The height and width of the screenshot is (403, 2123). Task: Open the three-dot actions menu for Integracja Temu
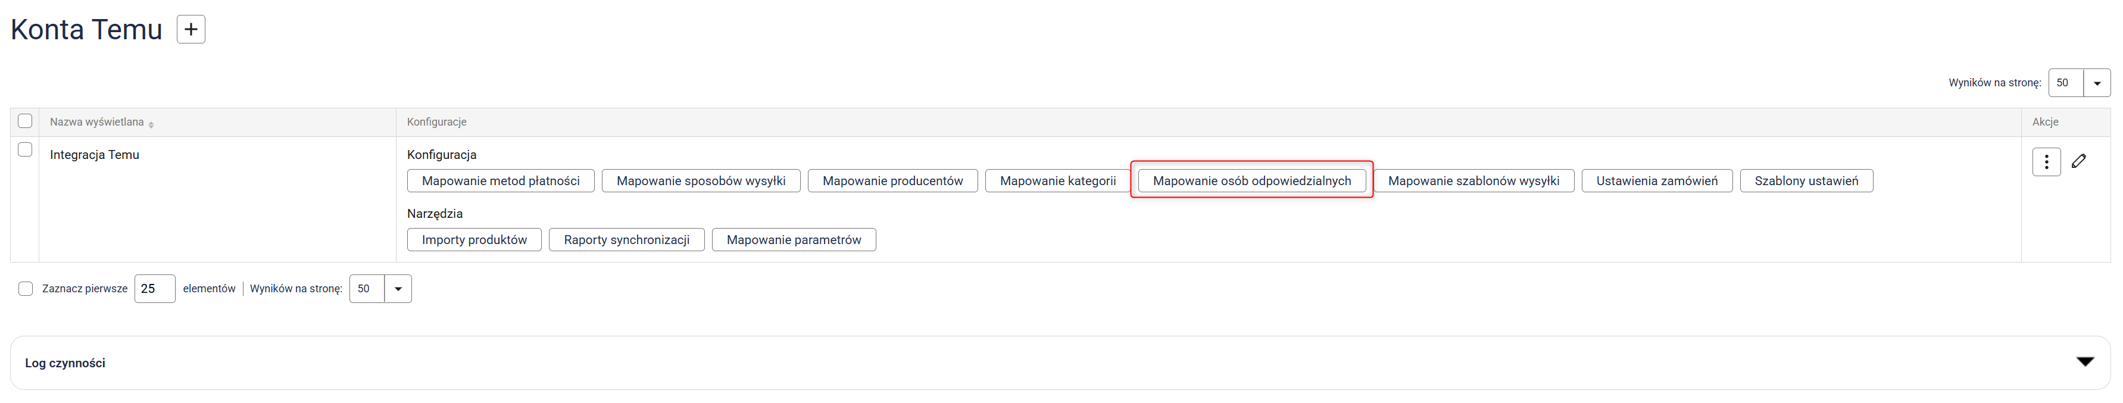[x=2046, y=163]
